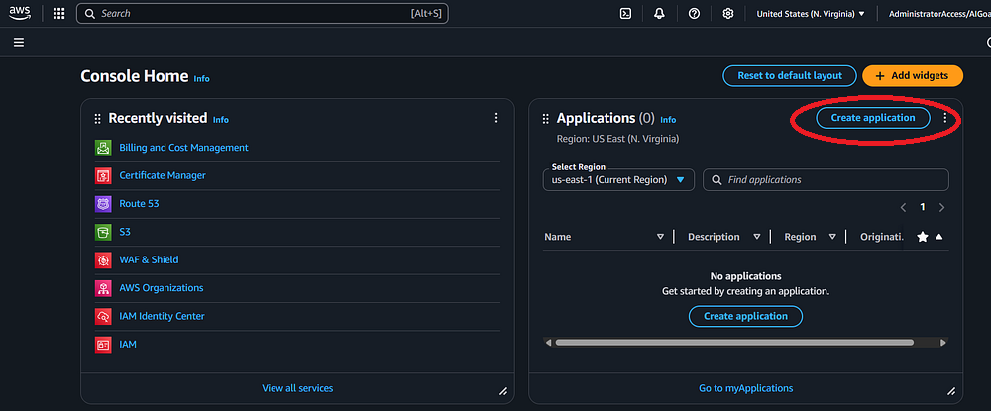Click the Applications table horizontal scrollbar
The image size is (991, 411).
[x=733, y=343]
